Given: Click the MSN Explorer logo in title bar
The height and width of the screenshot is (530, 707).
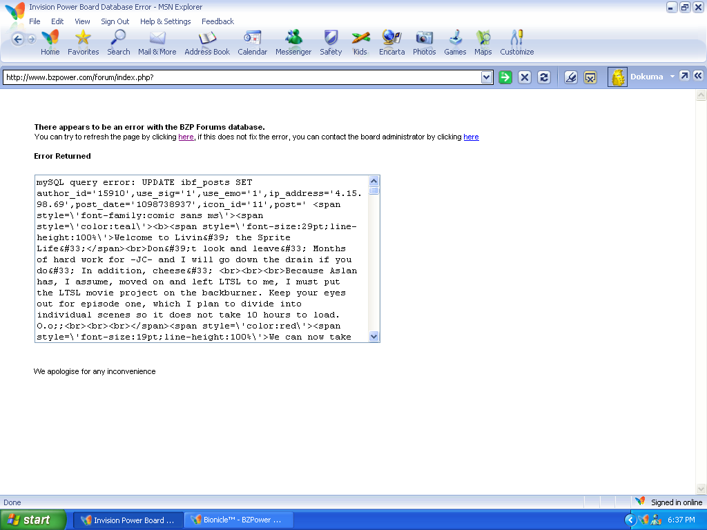Looking at the screenshot, I should 15,10.
